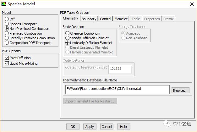
Task: Cancel the Species Model dialog
Action: point(107,127)
